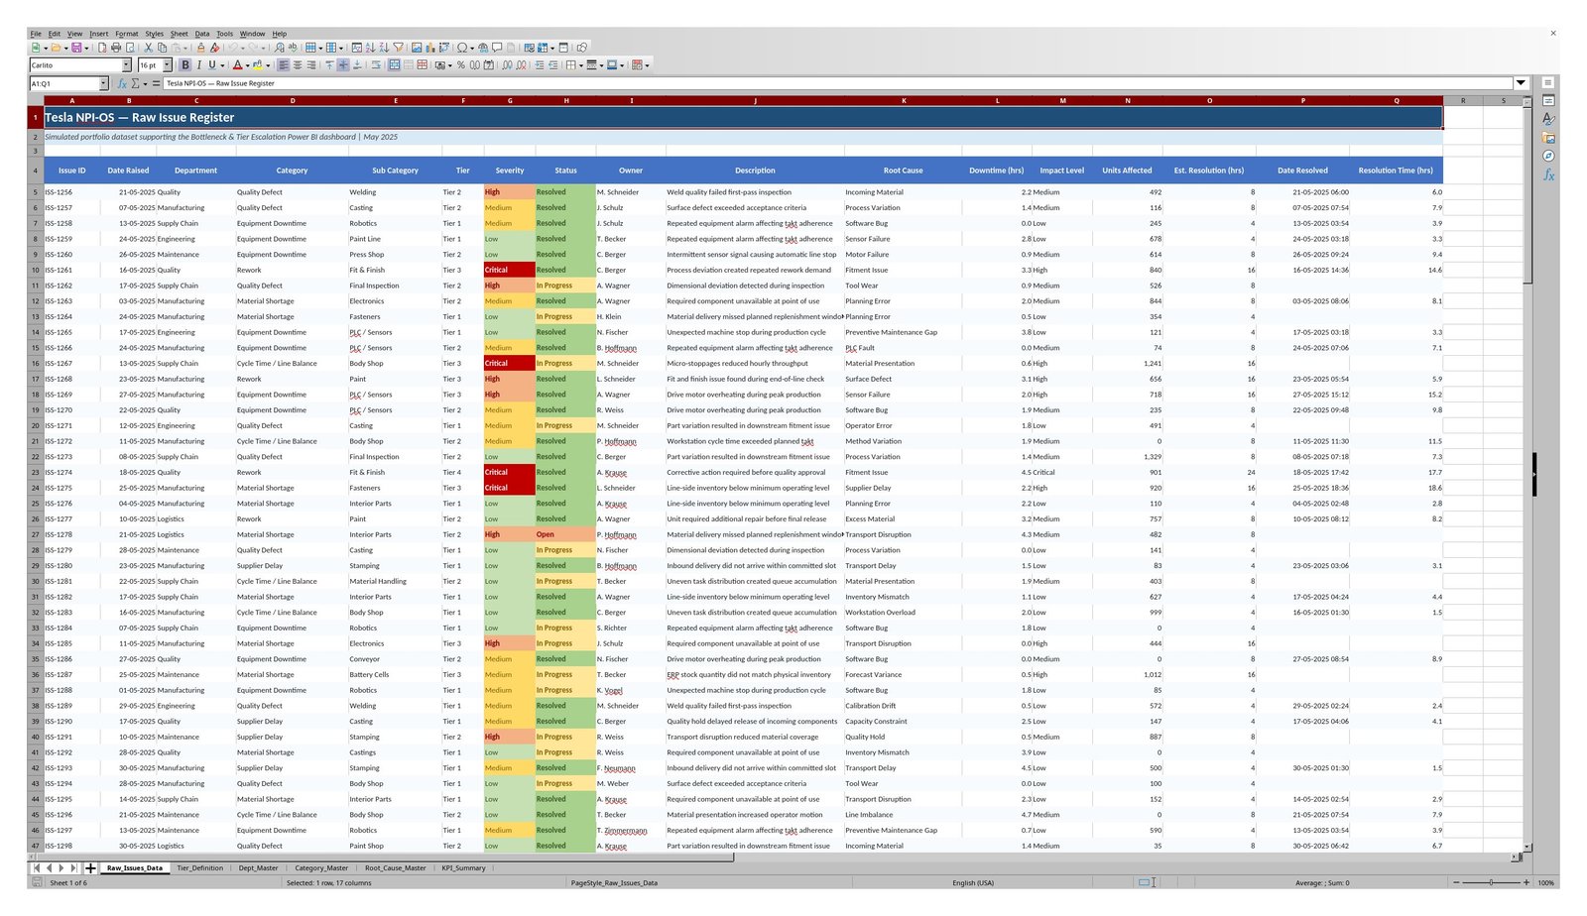1587x916 pixels.
Task: Expand the Font Color dropdown arrow
Action: (x=247, y=65)
